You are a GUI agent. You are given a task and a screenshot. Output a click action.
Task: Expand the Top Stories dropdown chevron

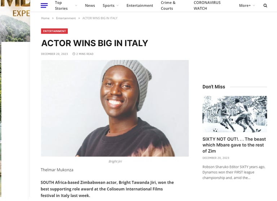(x=76, y=5)
